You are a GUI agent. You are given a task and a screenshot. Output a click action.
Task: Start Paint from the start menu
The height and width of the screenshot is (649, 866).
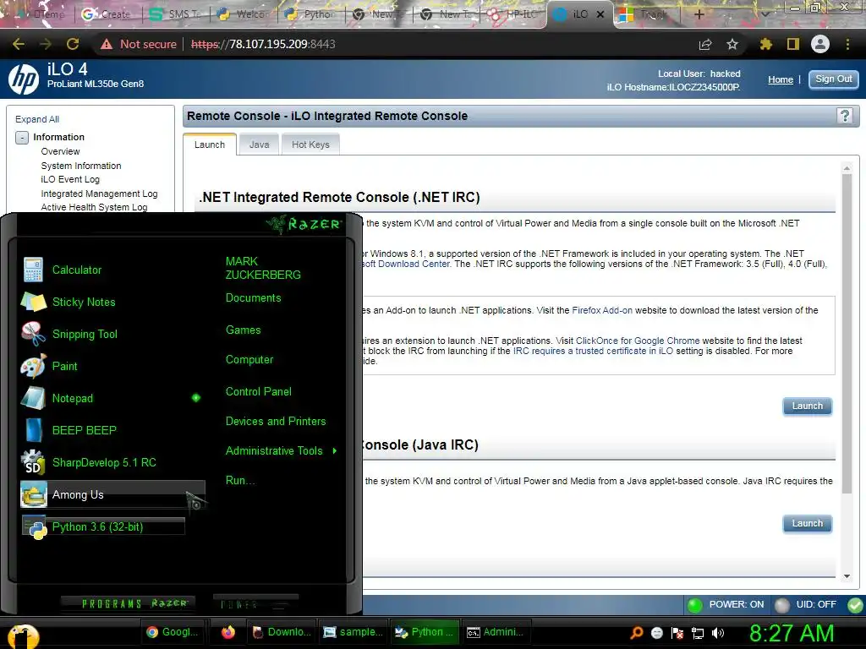click(x=64, y=366)
